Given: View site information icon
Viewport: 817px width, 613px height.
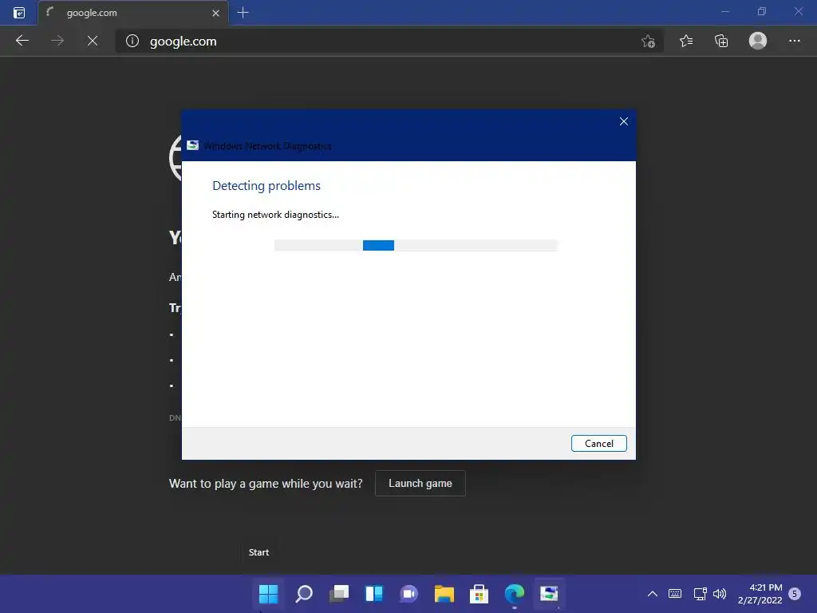Looking at the screenshot, I should coord(132,41).
